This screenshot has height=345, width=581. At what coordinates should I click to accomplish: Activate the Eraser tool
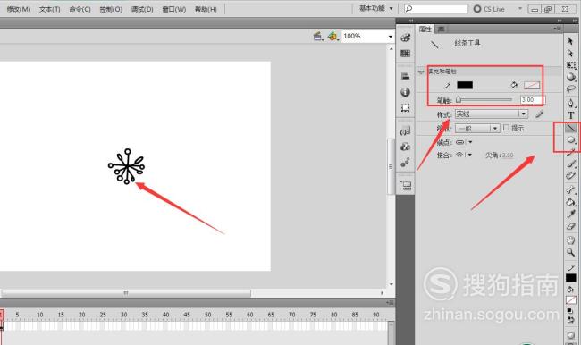click(570, 227)
